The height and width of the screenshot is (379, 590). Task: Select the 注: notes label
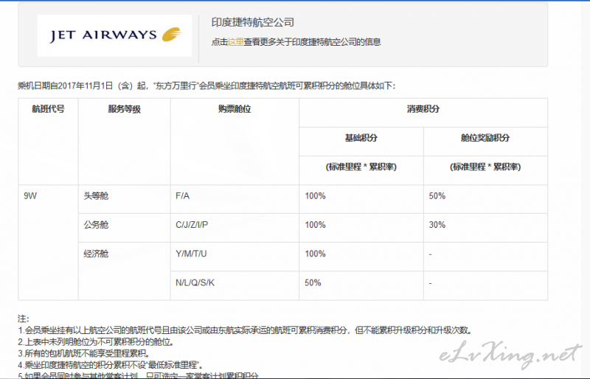coord(24,319)
